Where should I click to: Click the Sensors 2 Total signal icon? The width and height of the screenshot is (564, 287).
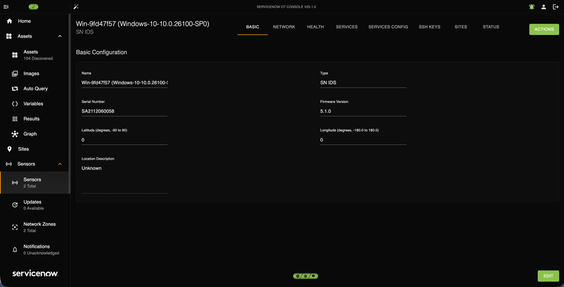coord(15,183)
